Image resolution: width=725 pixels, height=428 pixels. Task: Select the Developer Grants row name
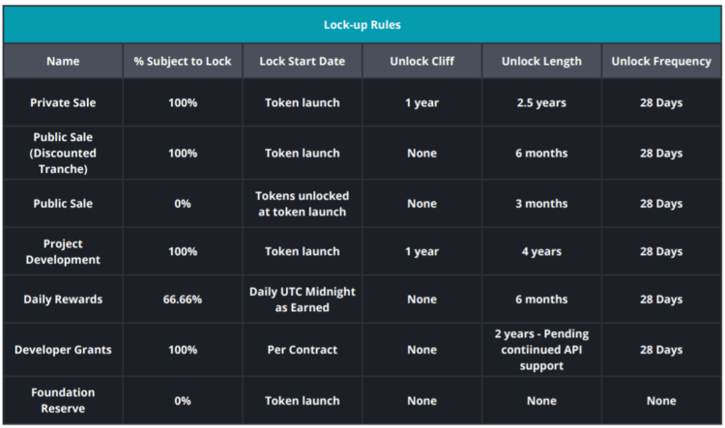tap(63, 350)
